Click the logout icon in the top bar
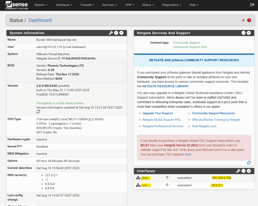The image size is (258, 206). [x=252, y=5]
